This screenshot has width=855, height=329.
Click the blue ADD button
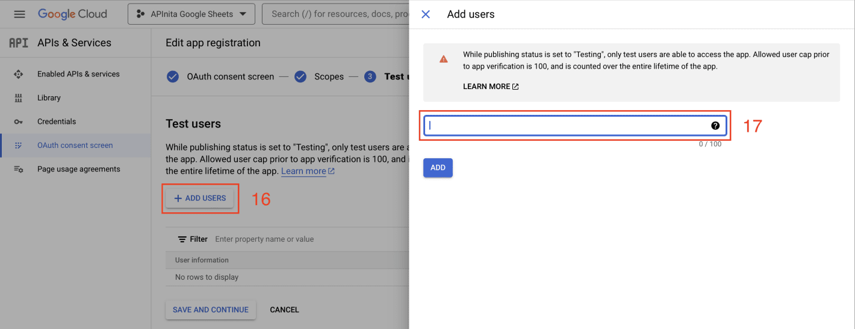coord(438,168)
